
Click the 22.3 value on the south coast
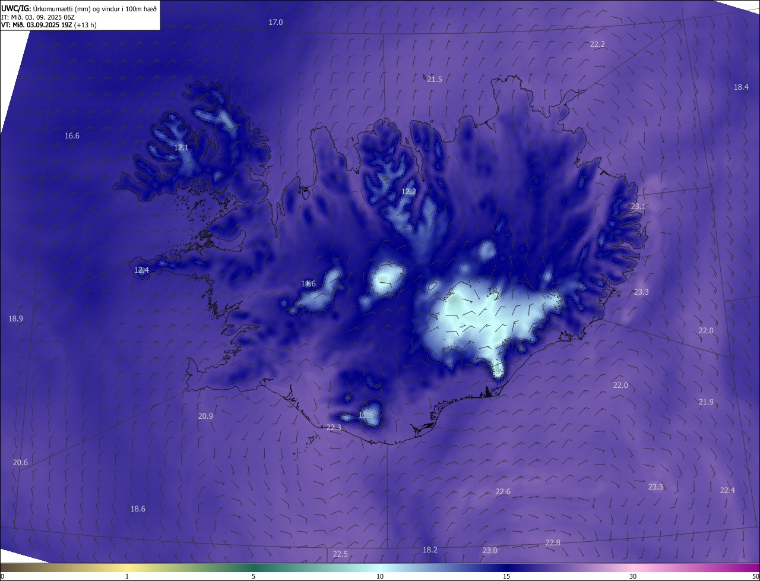(x=334, y=427)
